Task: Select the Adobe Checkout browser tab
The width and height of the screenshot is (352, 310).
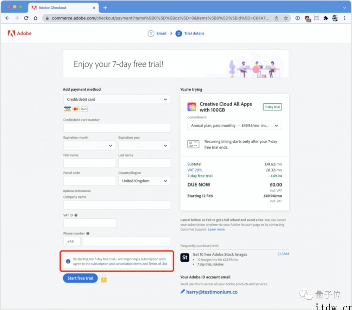Action: (x=63, y=8)
